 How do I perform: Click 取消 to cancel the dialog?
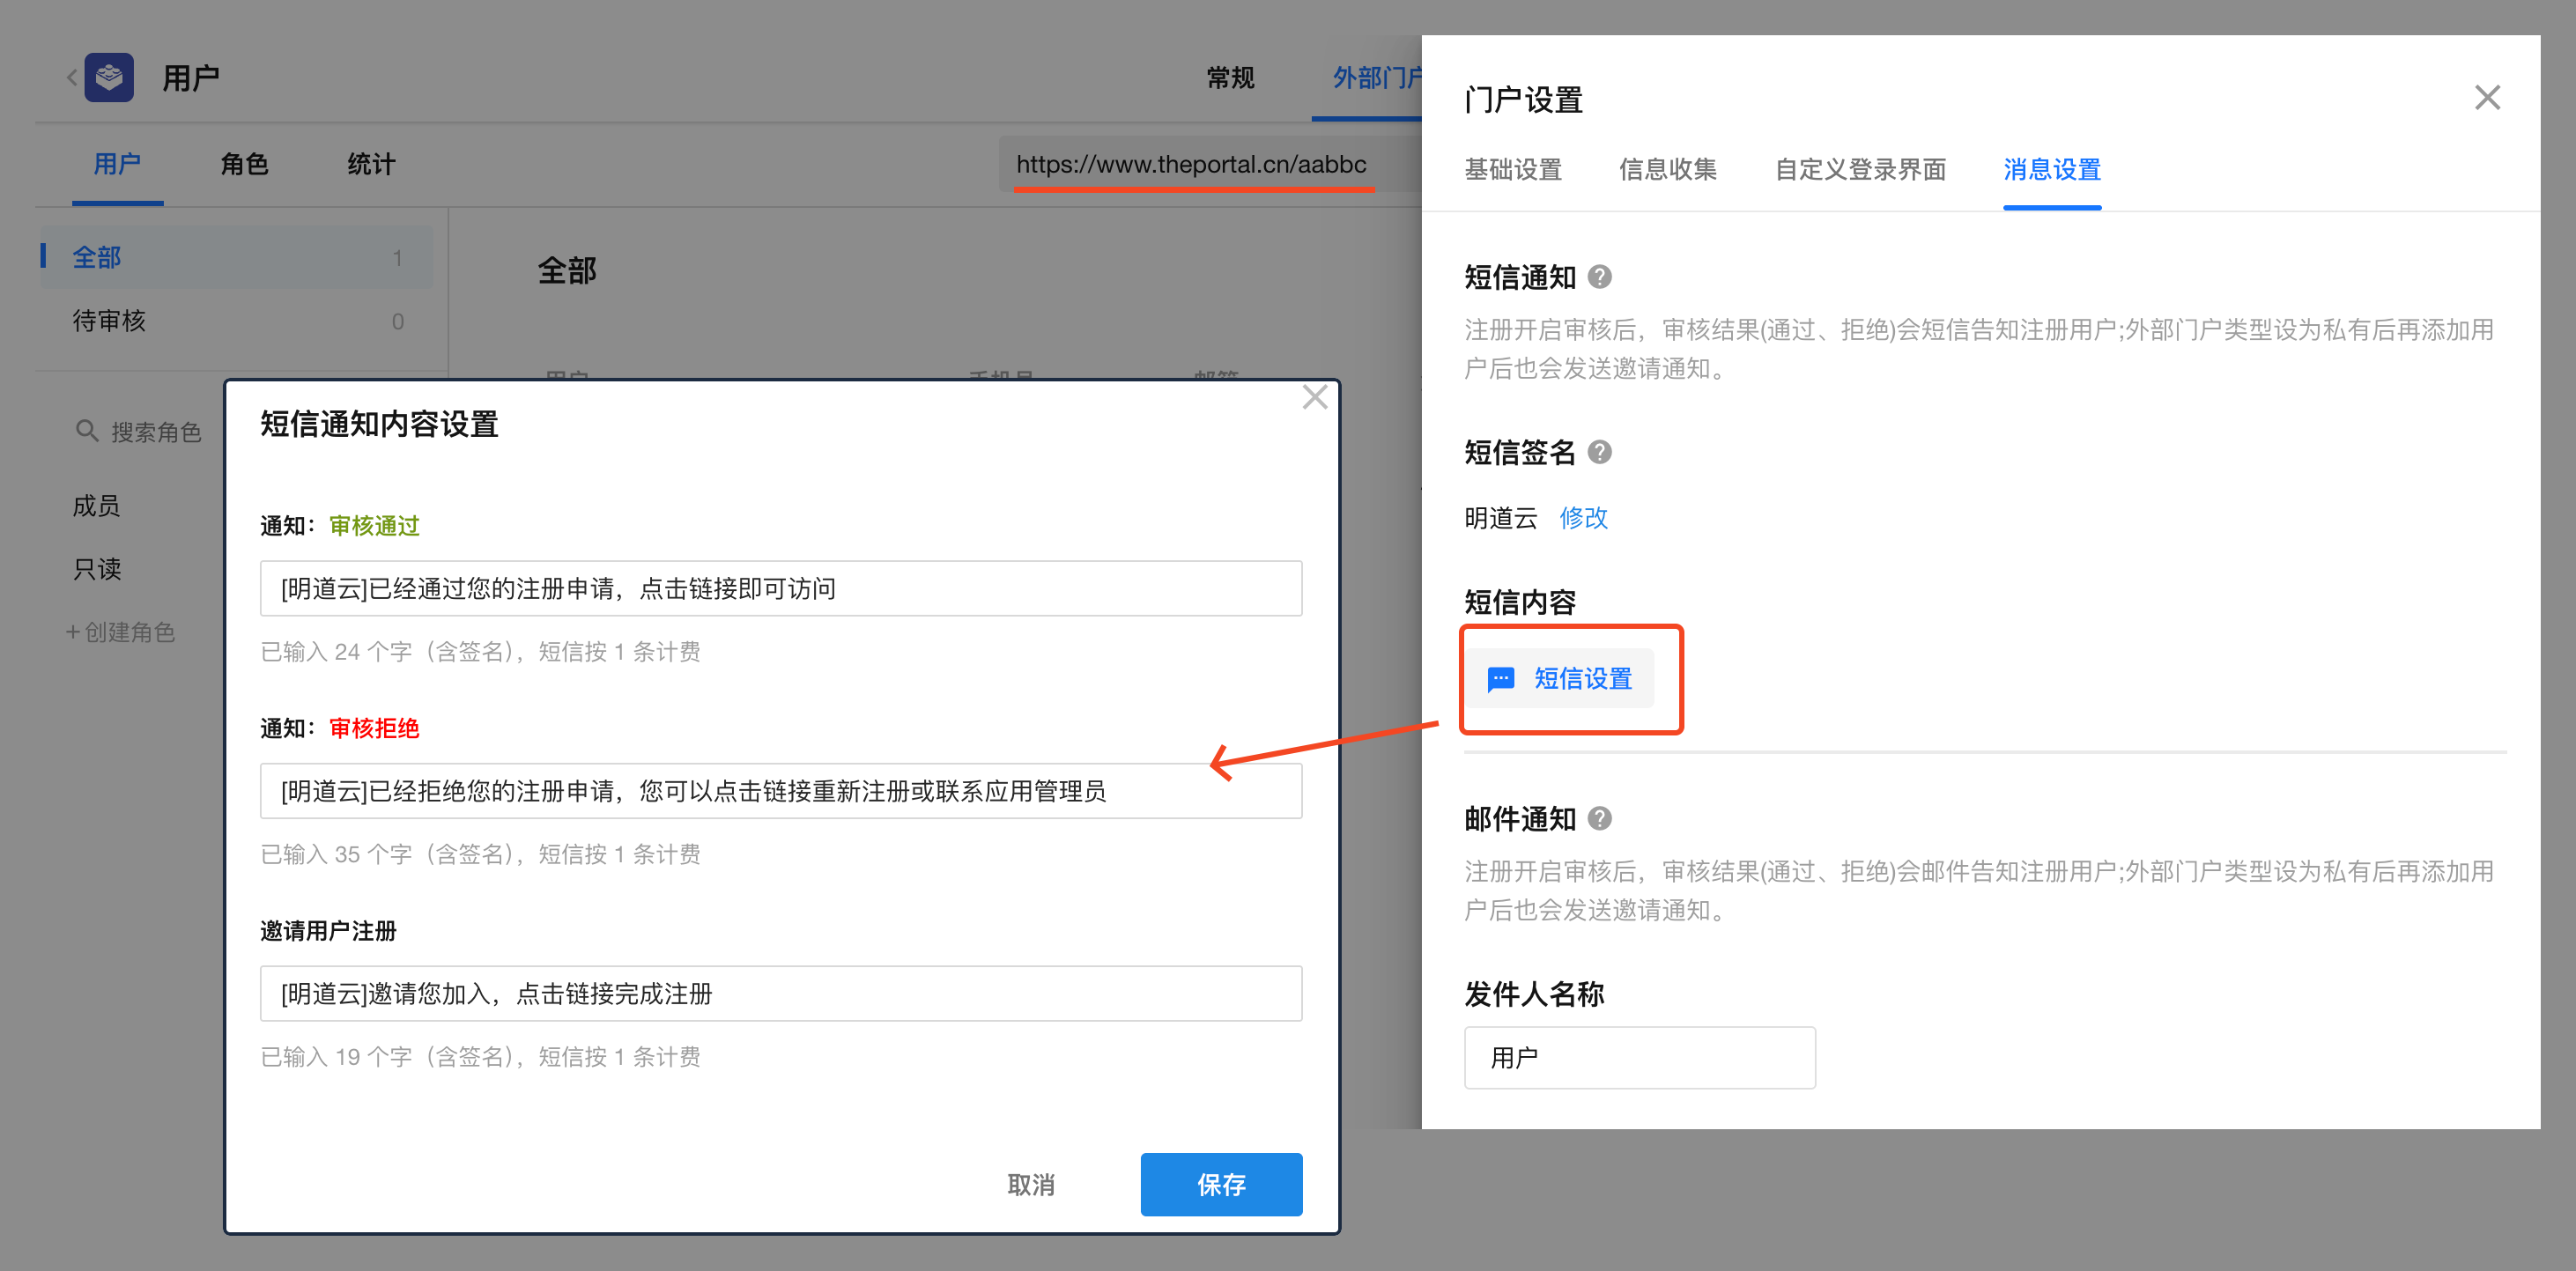click(x=1030, y=1185)
